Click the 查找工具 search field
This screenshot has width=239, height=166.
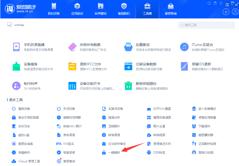[x=206, y=25]
